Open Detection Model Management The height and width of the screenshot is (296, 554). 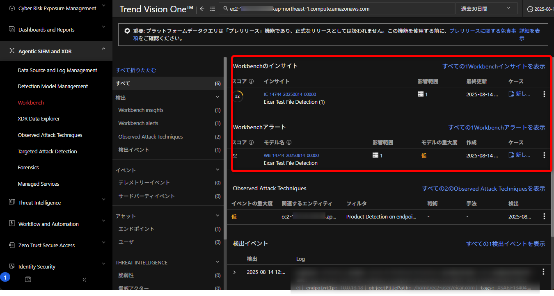(x=53, y=87)
